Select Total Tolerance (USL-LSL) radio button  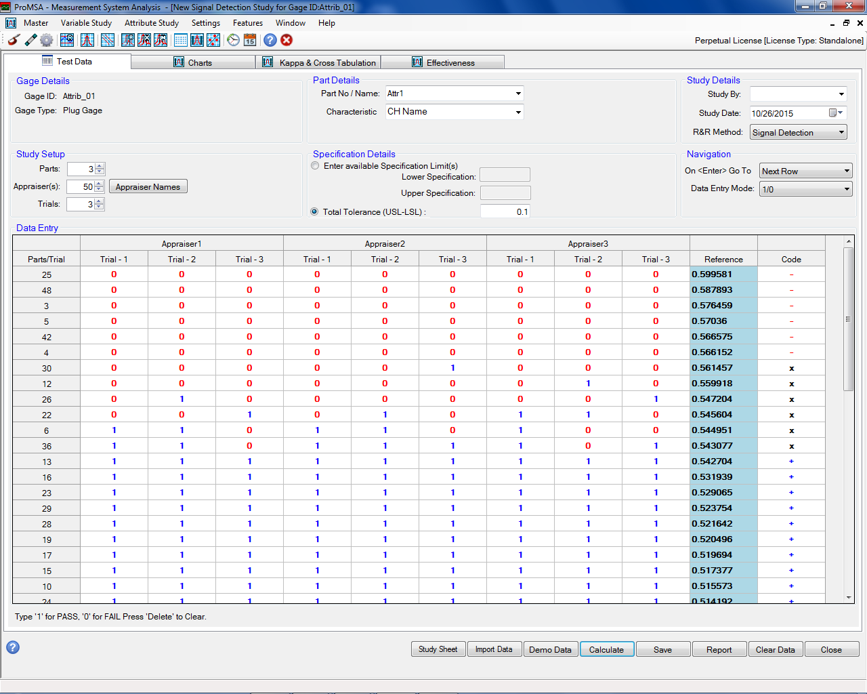point(314,211)
